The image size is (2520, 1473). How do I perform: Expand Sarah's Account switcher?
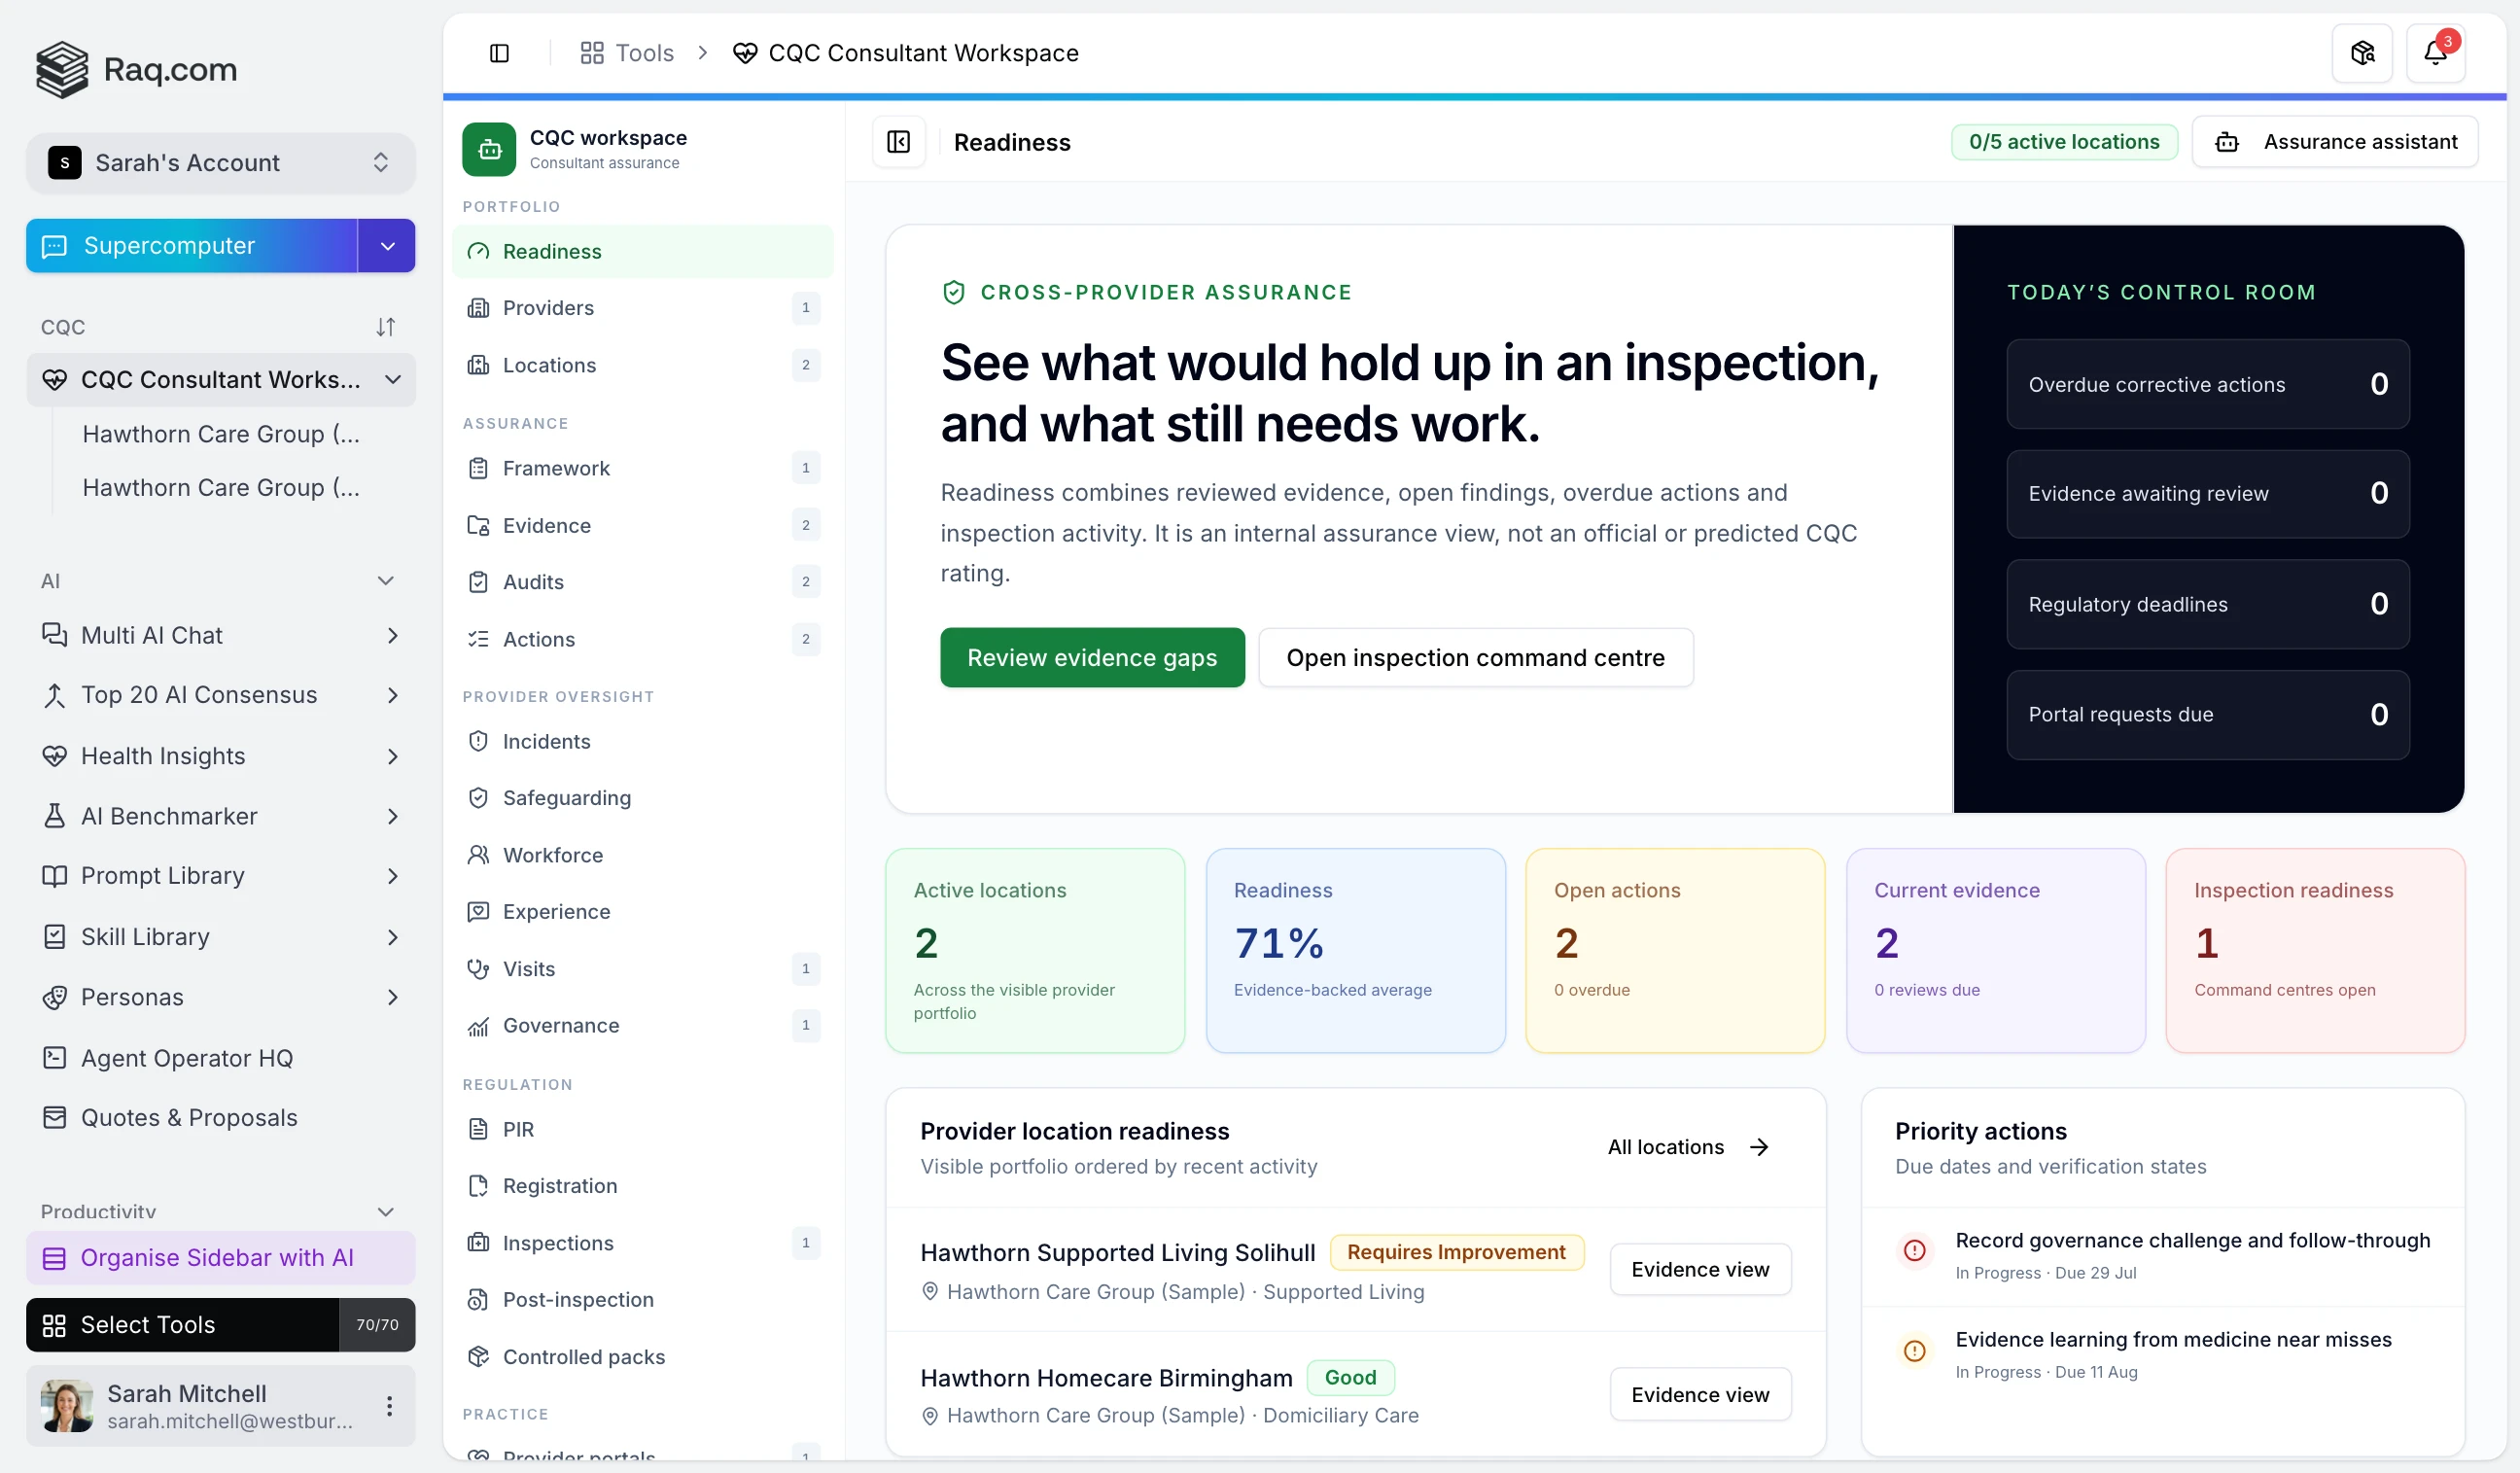pos(220,162)
